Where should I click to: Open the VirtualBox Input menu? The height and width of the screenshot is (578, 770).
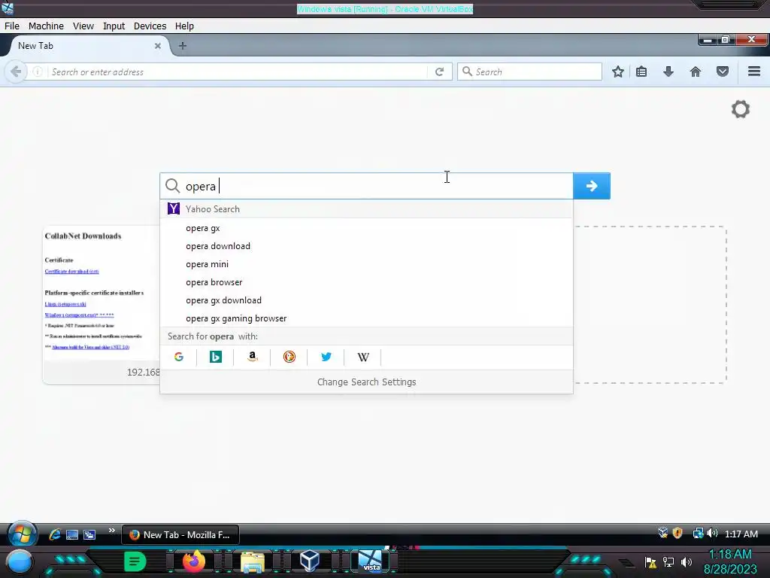[114, 26]
